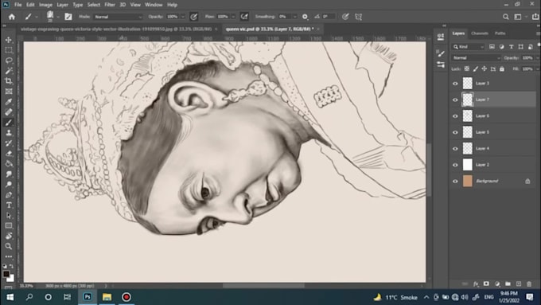Select the Paint Bucket tool

click(9, 164)
